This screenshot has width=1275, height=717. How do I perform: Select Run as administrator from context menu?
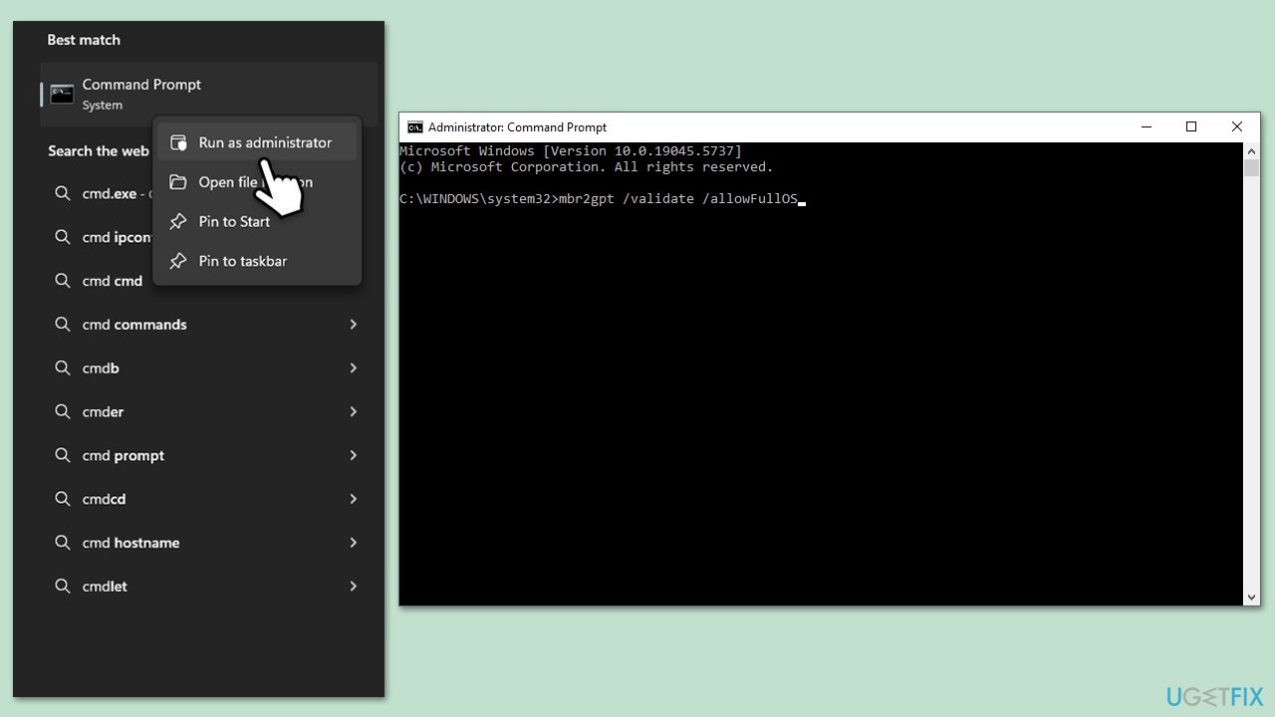[x=264, y=142]
